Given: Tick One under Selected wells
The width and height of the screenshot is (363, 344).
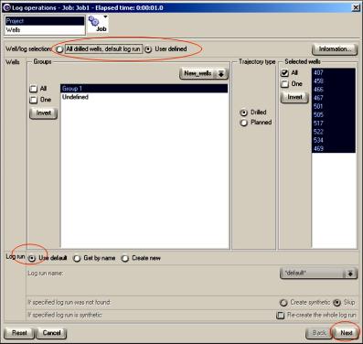Looking at the screenshot, I should tap(284, 84).
